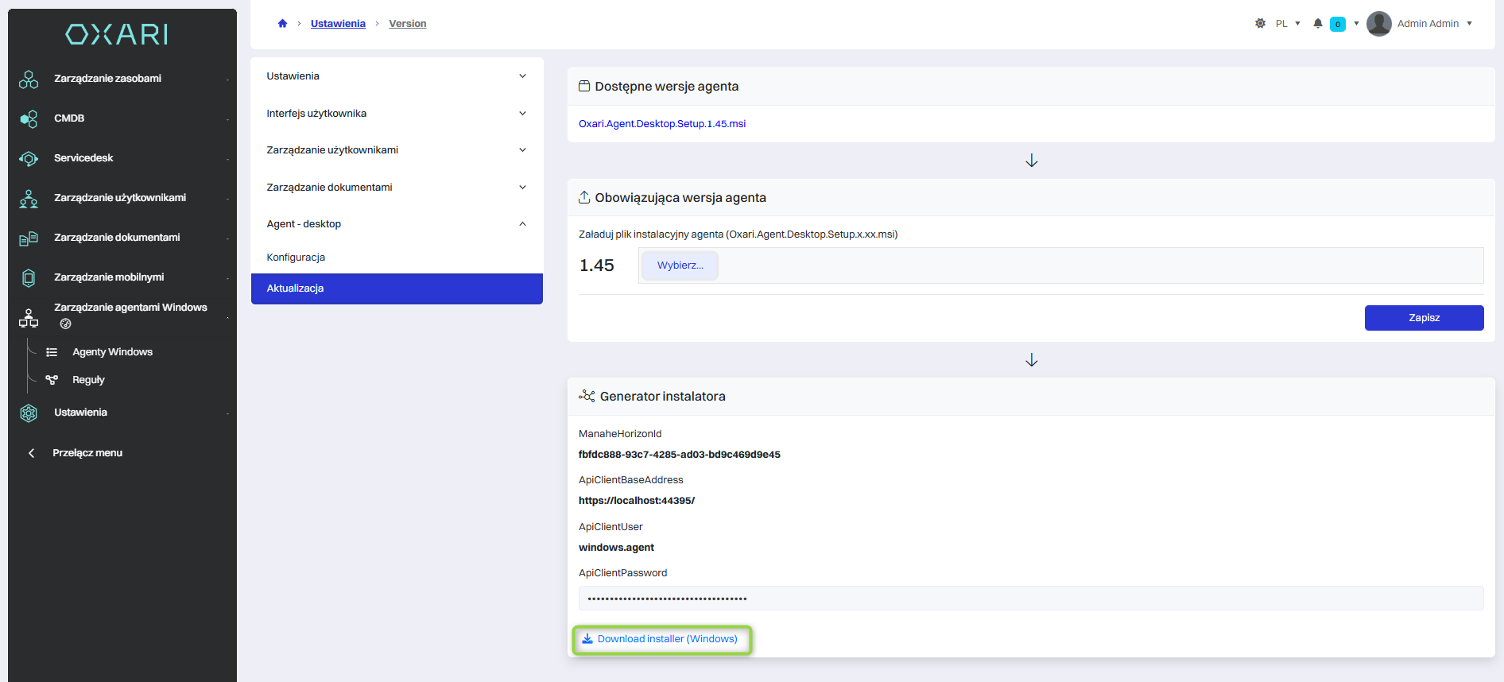Viewport: 1504px width, 682px height.
Task: Click the theme settings gear icon
Action: pyautogui.click(x=1260, y=24)
